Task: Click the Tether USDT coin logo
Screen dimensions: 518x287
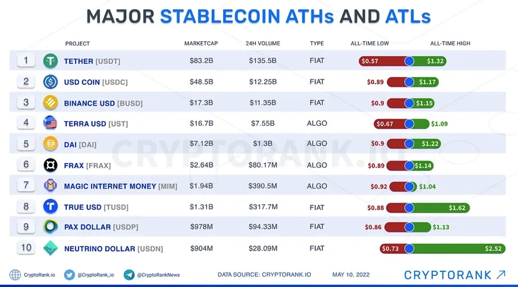Action: [x=50, y=61]
